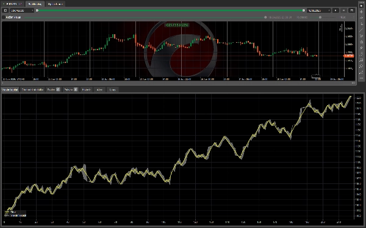Click the visual progress slider handle
Screen dimensions: 366x228
[x=265, y=17]
